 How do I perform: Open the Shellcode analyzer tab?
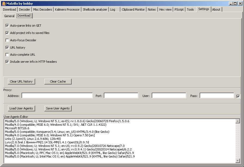(x=95, y=10)
